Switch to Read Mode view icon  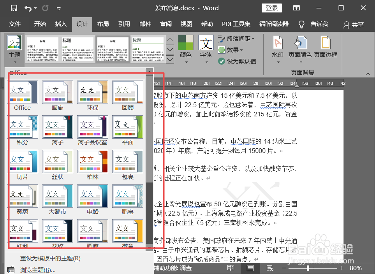point(231,268)
